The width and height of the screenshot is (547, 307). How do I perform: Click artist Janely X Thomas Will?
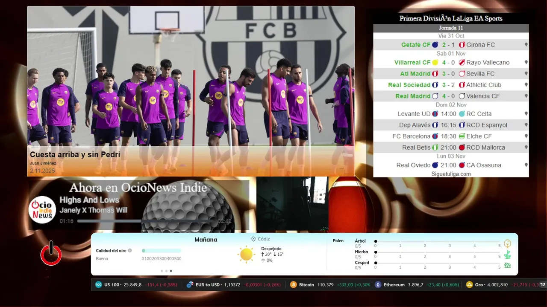[93, 210]
